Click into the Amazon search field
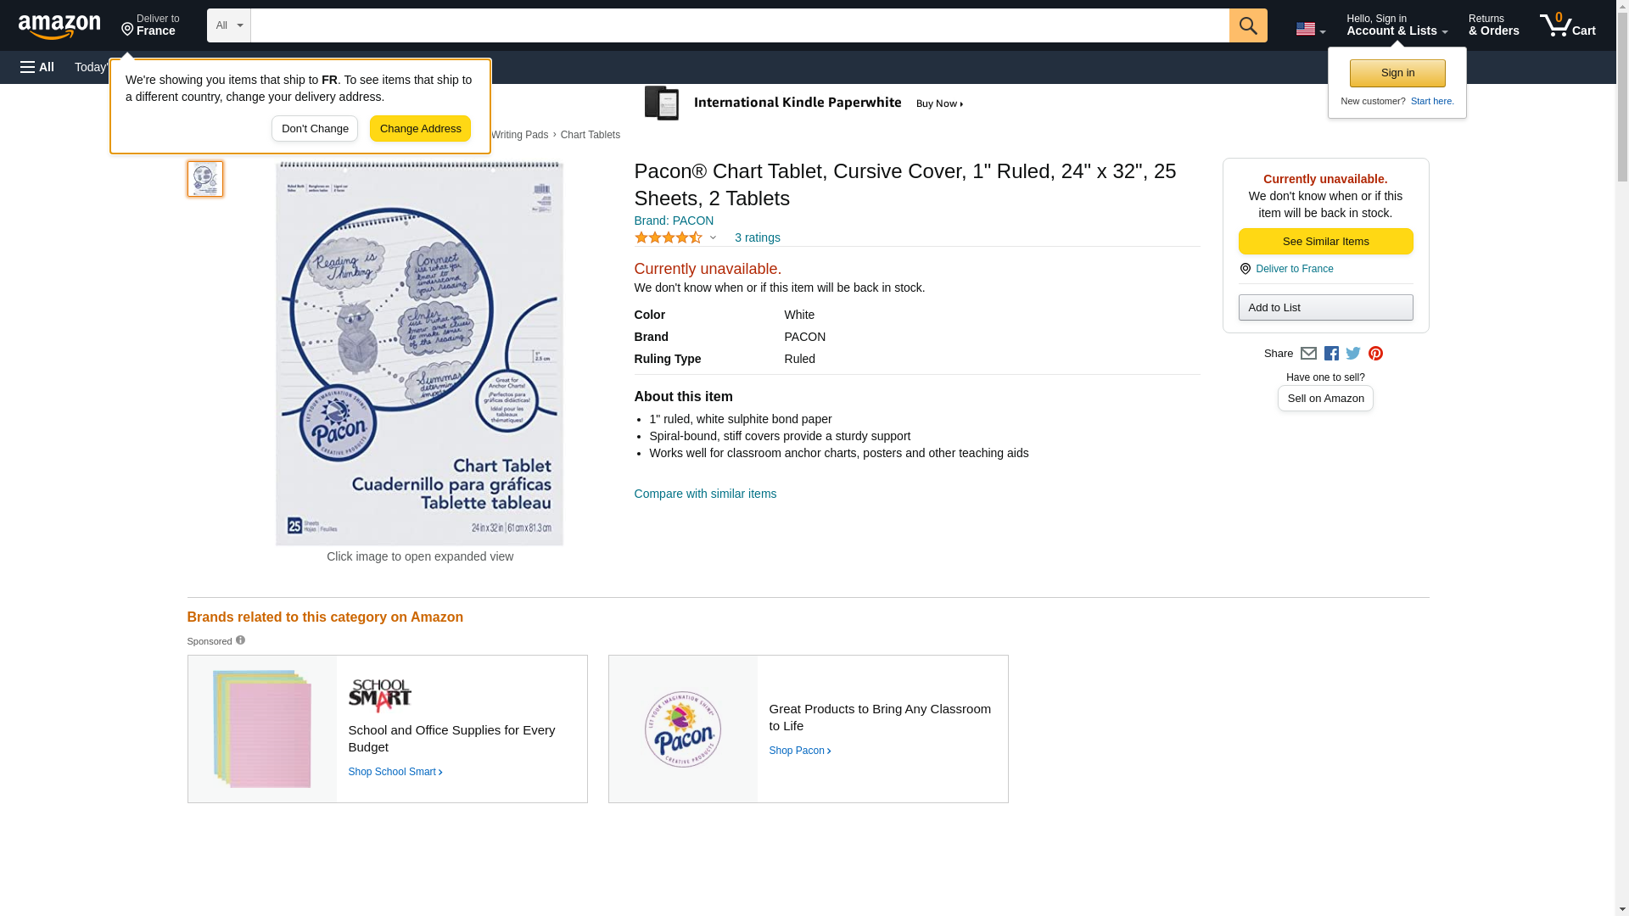This screenshot has width=1629, height=916. [x=739, y=25]
